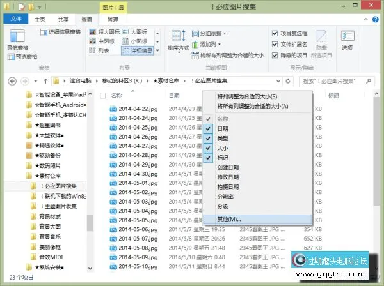The width and height of the screenshot is (384, 286).
Task: Select ★驱动备份 folder icon in tree
Action: pos(29,156)
